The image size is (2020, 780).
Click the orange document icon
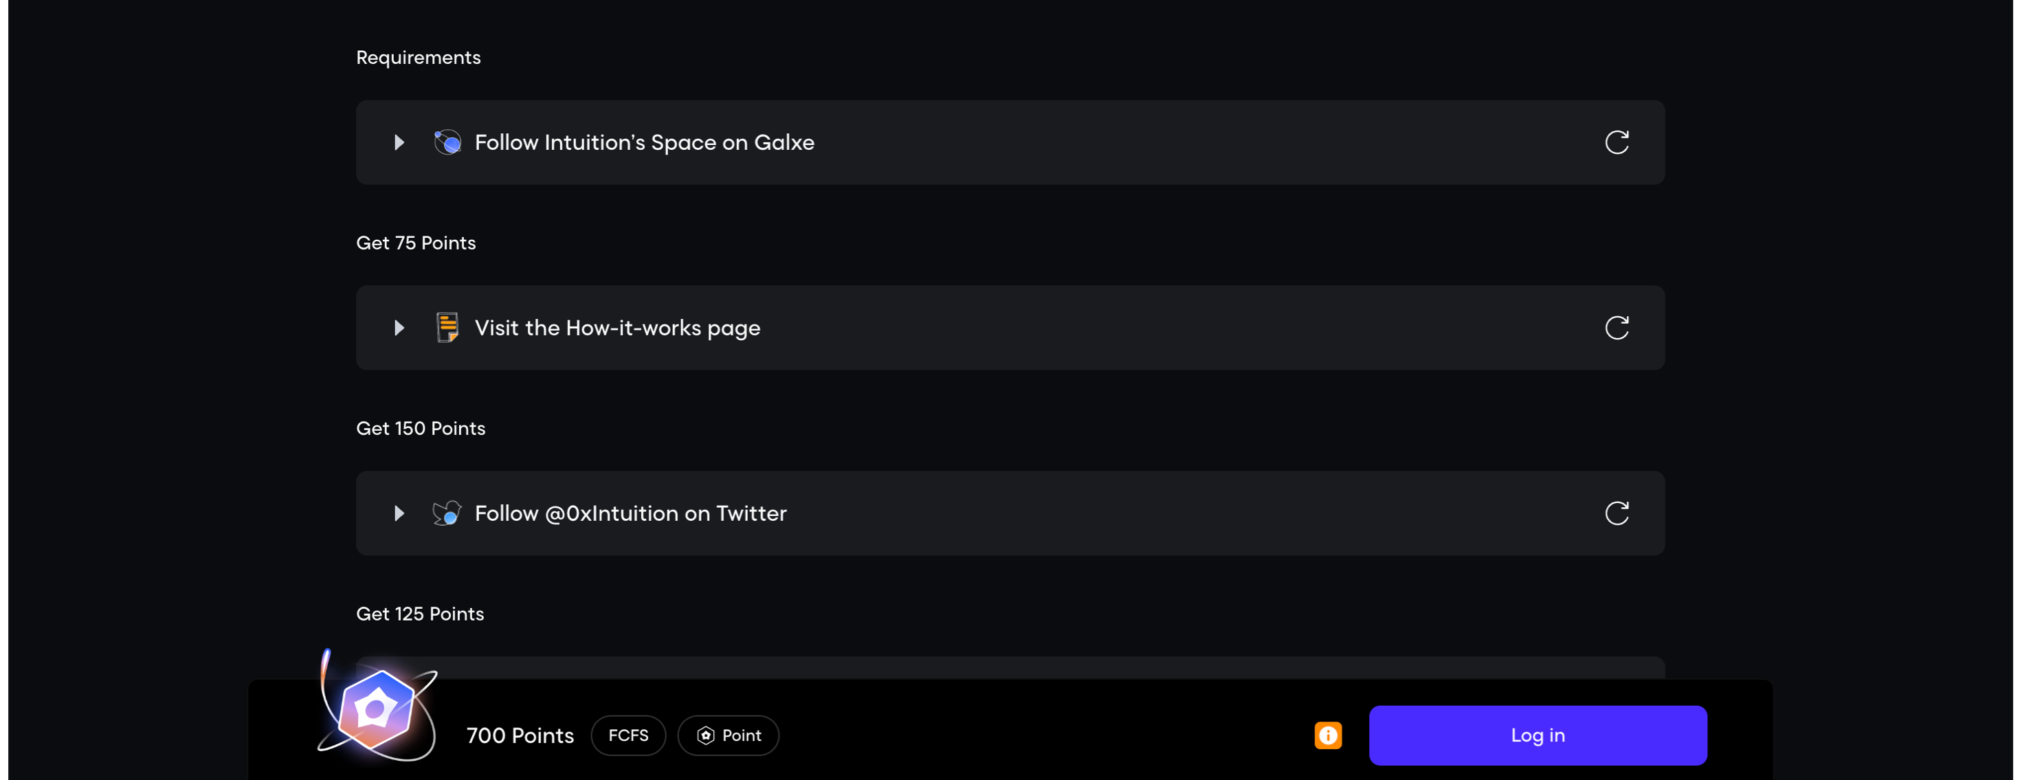(x=447, y=328)
